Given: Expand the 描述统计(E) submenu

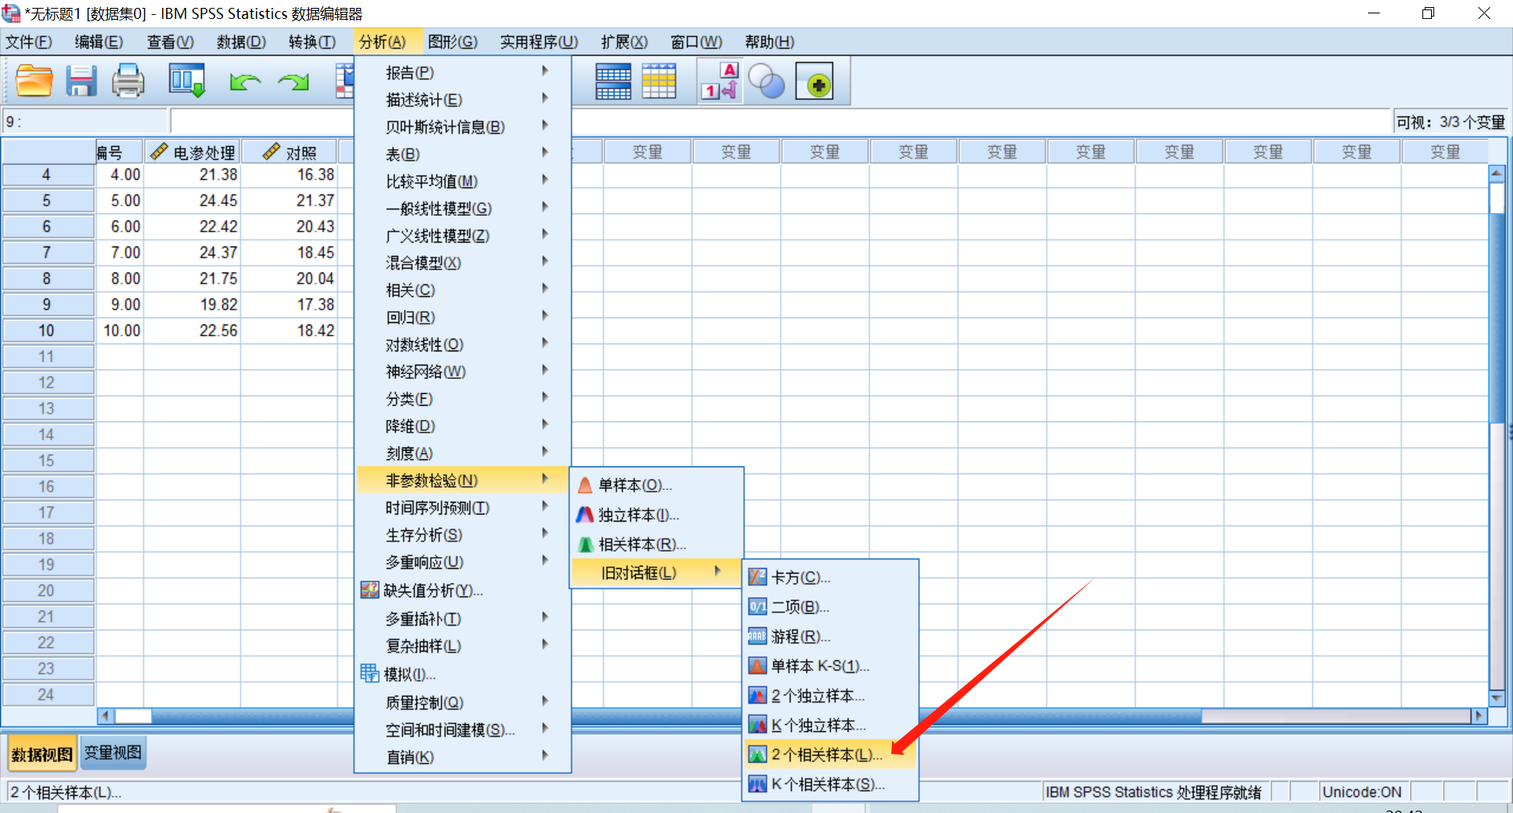Looking at the screenshot, I should point(424,100).
